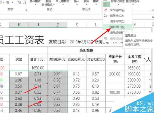Select the 实发工资(元) header cell
Viewport: 154px width, 113px height.
pos(134,59)
